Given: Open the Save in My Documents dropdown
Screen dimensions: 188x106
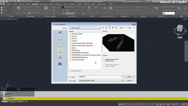Looking at the screenshot, I should pos(85,28).
